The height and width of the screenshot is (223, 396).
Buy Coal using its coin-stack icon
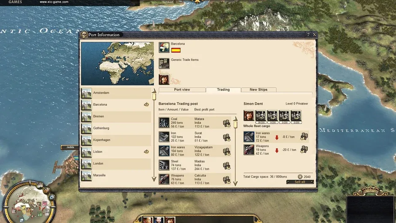[x=227, y=123]
